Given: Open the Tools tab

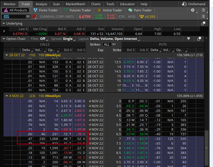Looking at the screenshot, I should (x=110, y=4).
